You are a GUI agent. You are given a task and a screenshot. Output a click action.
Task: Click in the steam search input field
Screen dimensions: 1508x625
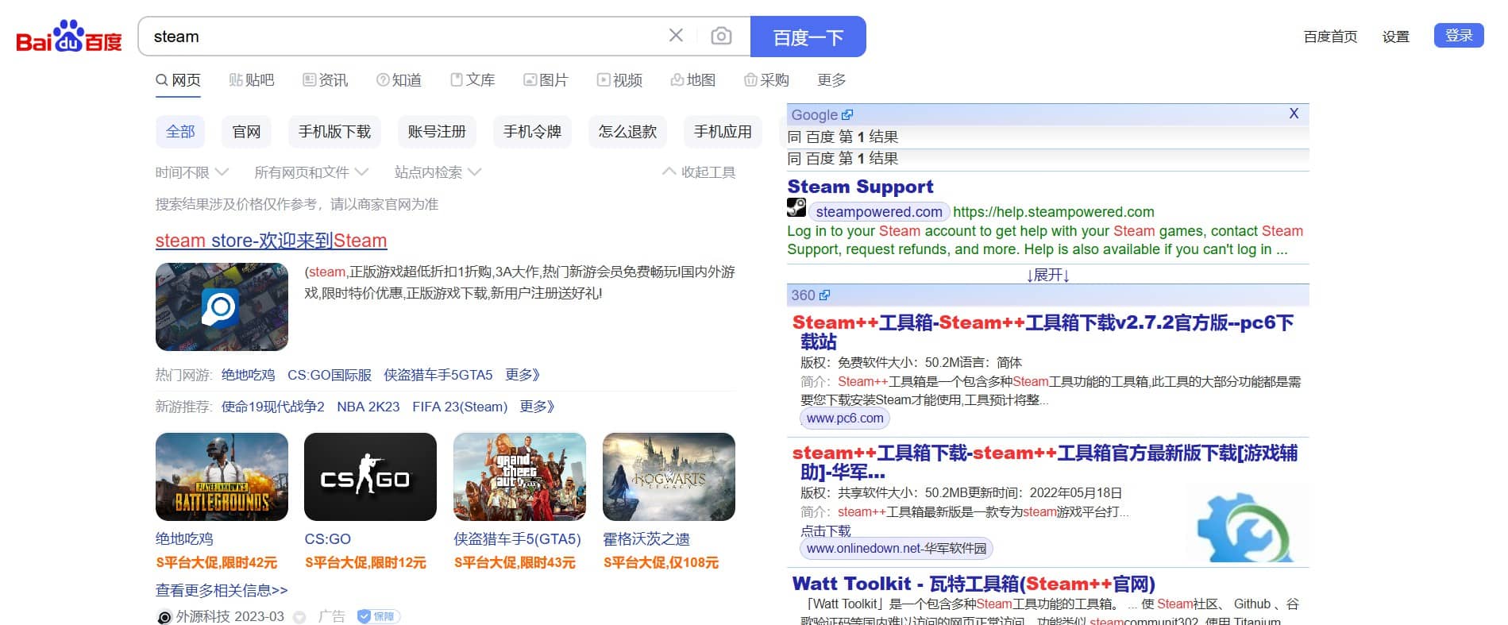[397, 37]
